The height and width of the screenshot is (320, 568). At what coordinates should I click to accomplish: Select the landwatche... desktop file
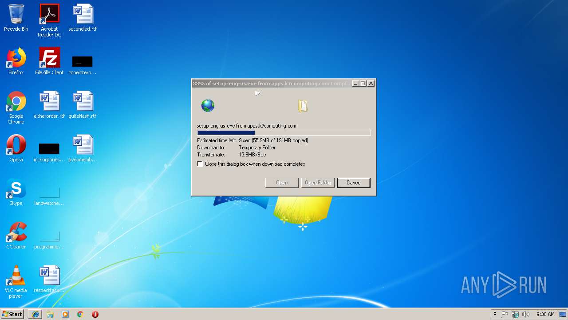tap(49, 196)
